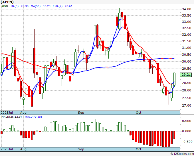Select the APPN legend label
The image size is (194, 156).
point(5,6)
